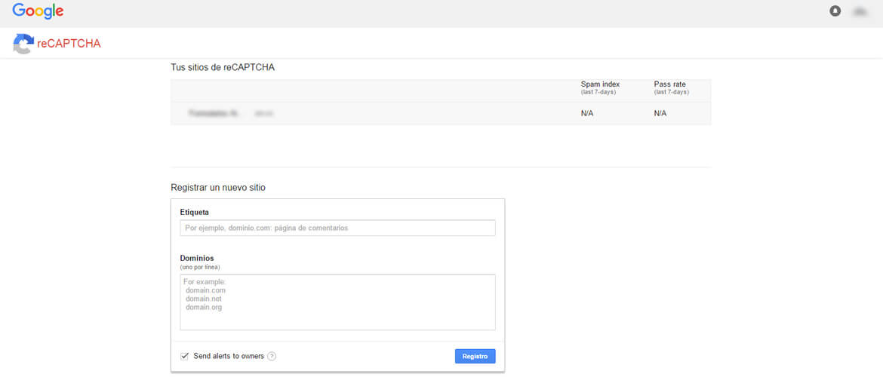The image size is (883, 377).
Task: Click the Pass rate column header
Action: [670, 84]
